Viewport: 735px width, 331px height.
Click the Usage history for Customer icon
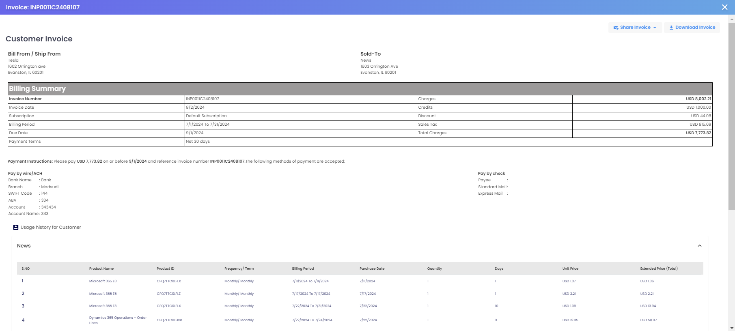coord(15,228)
